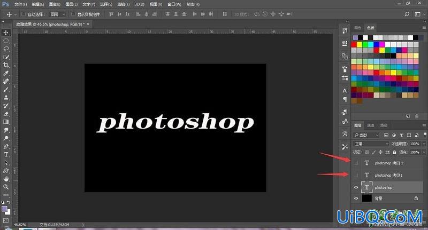428x230 pixels.
Task: Open the Move tool preset picker arrow
Action: 16,14
